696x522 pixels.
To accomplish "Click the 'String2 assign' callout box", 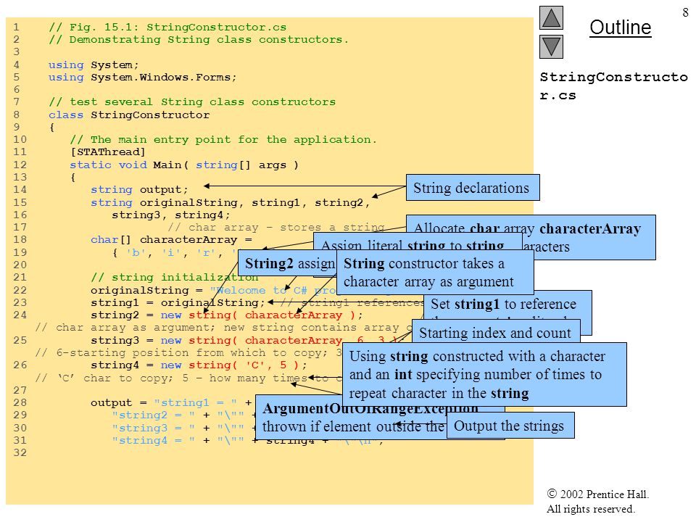I will pos(287,263).
